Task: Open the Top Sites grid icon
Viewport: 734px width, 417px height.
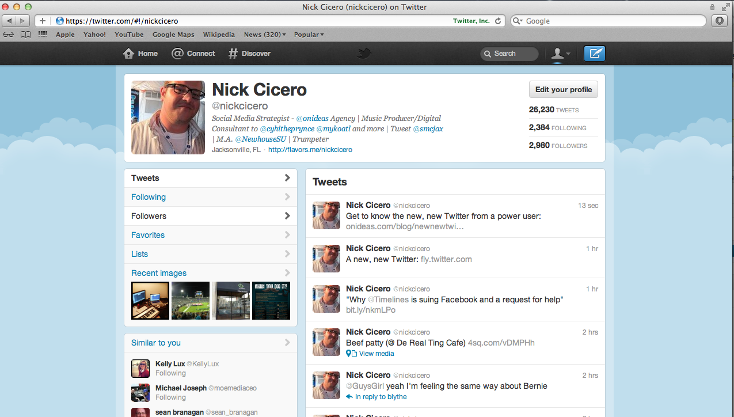Action: pyautogui.click(x=43, y=35)
